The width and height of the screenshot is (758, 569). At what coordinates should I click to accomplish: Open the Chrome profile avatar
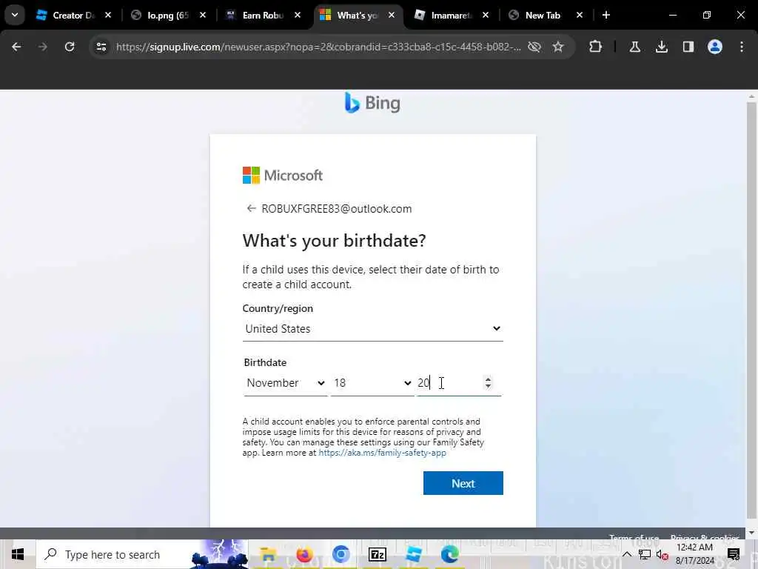pos(715,47)
